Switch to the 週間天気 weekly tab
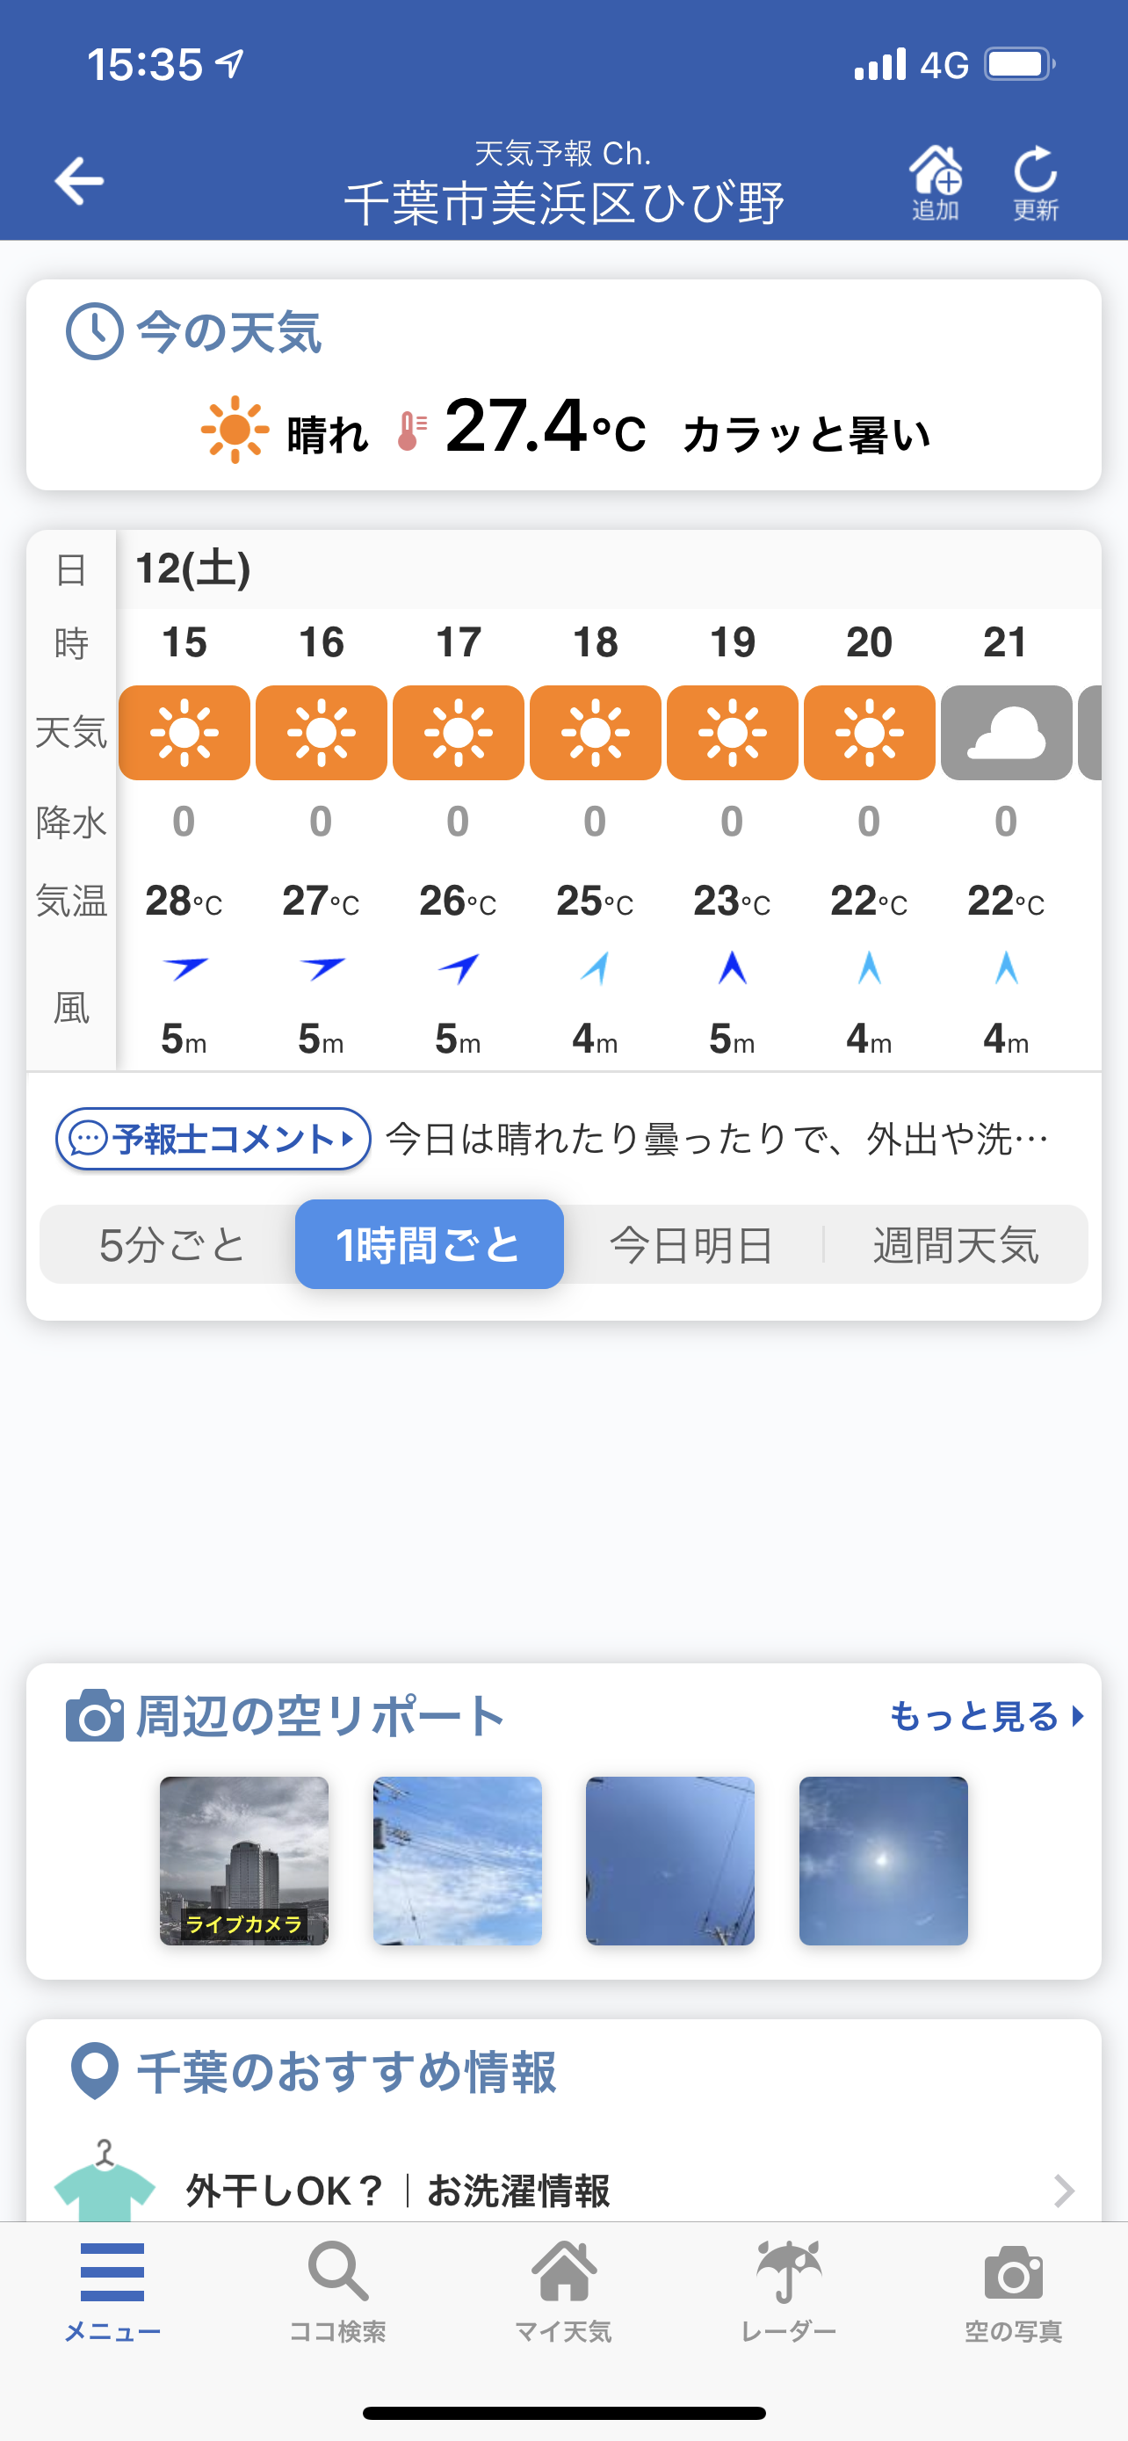The image size is (1128, 2441). (x=956, y=1244)
